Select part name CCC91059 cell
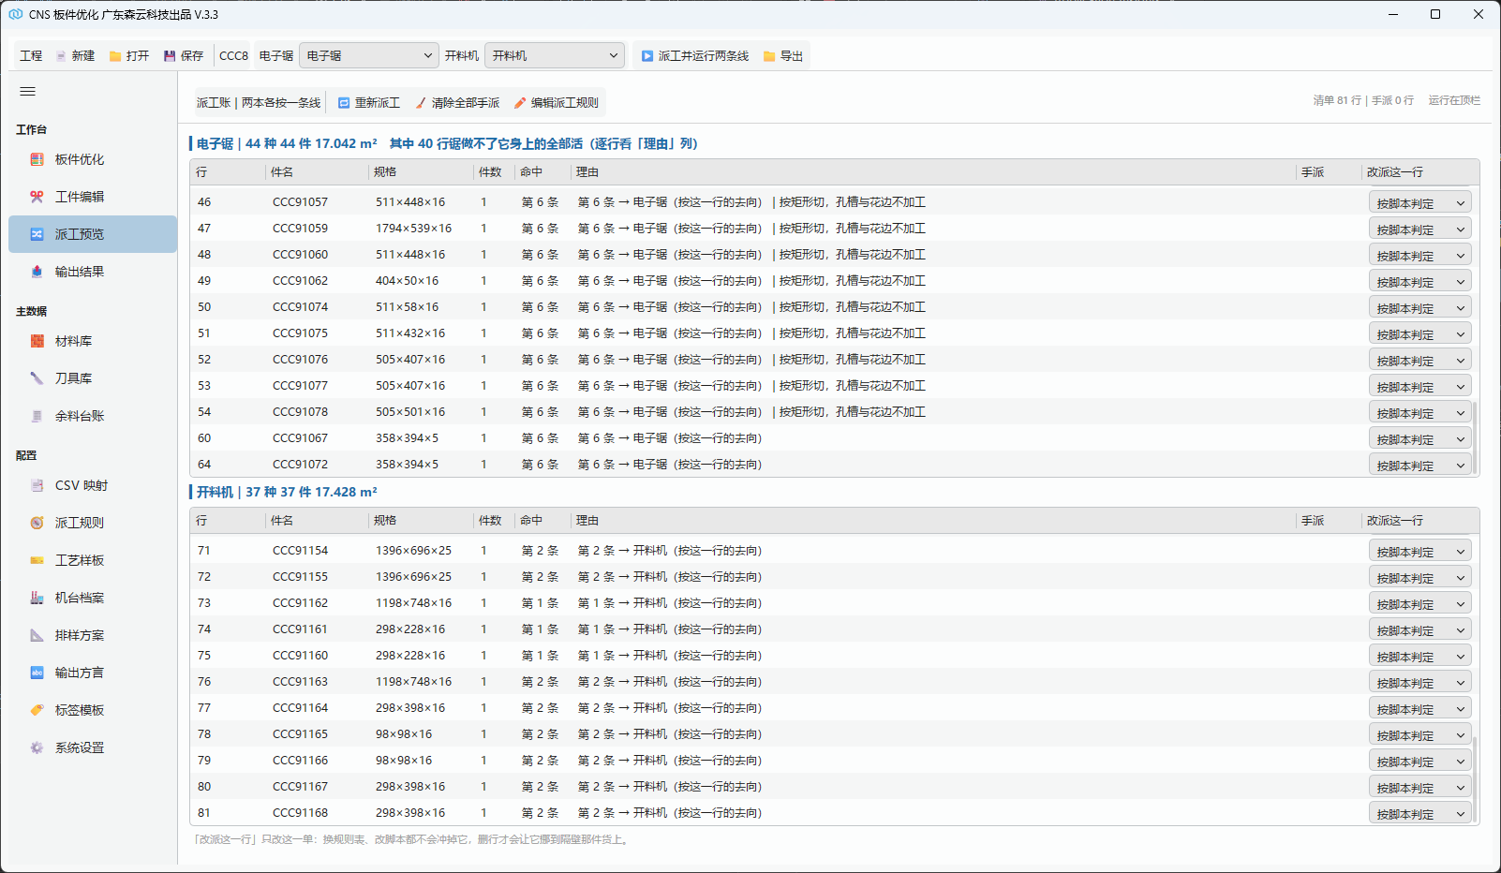 point(301,229)
